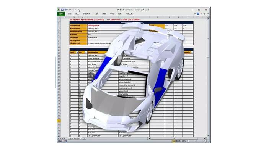
Task: Minimize the ribbon using the caret button
Action: (x=195, y=14)
